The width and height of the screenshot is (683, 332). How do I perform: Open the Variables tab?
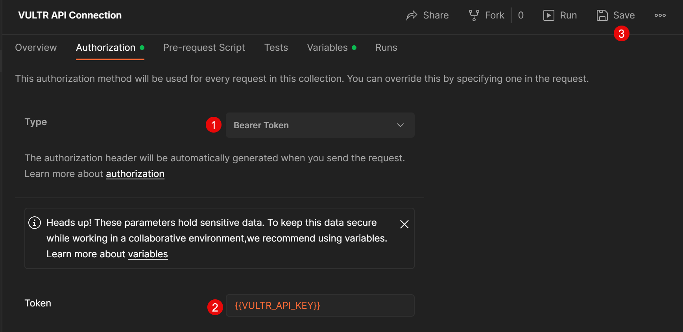tap(331, 48)
